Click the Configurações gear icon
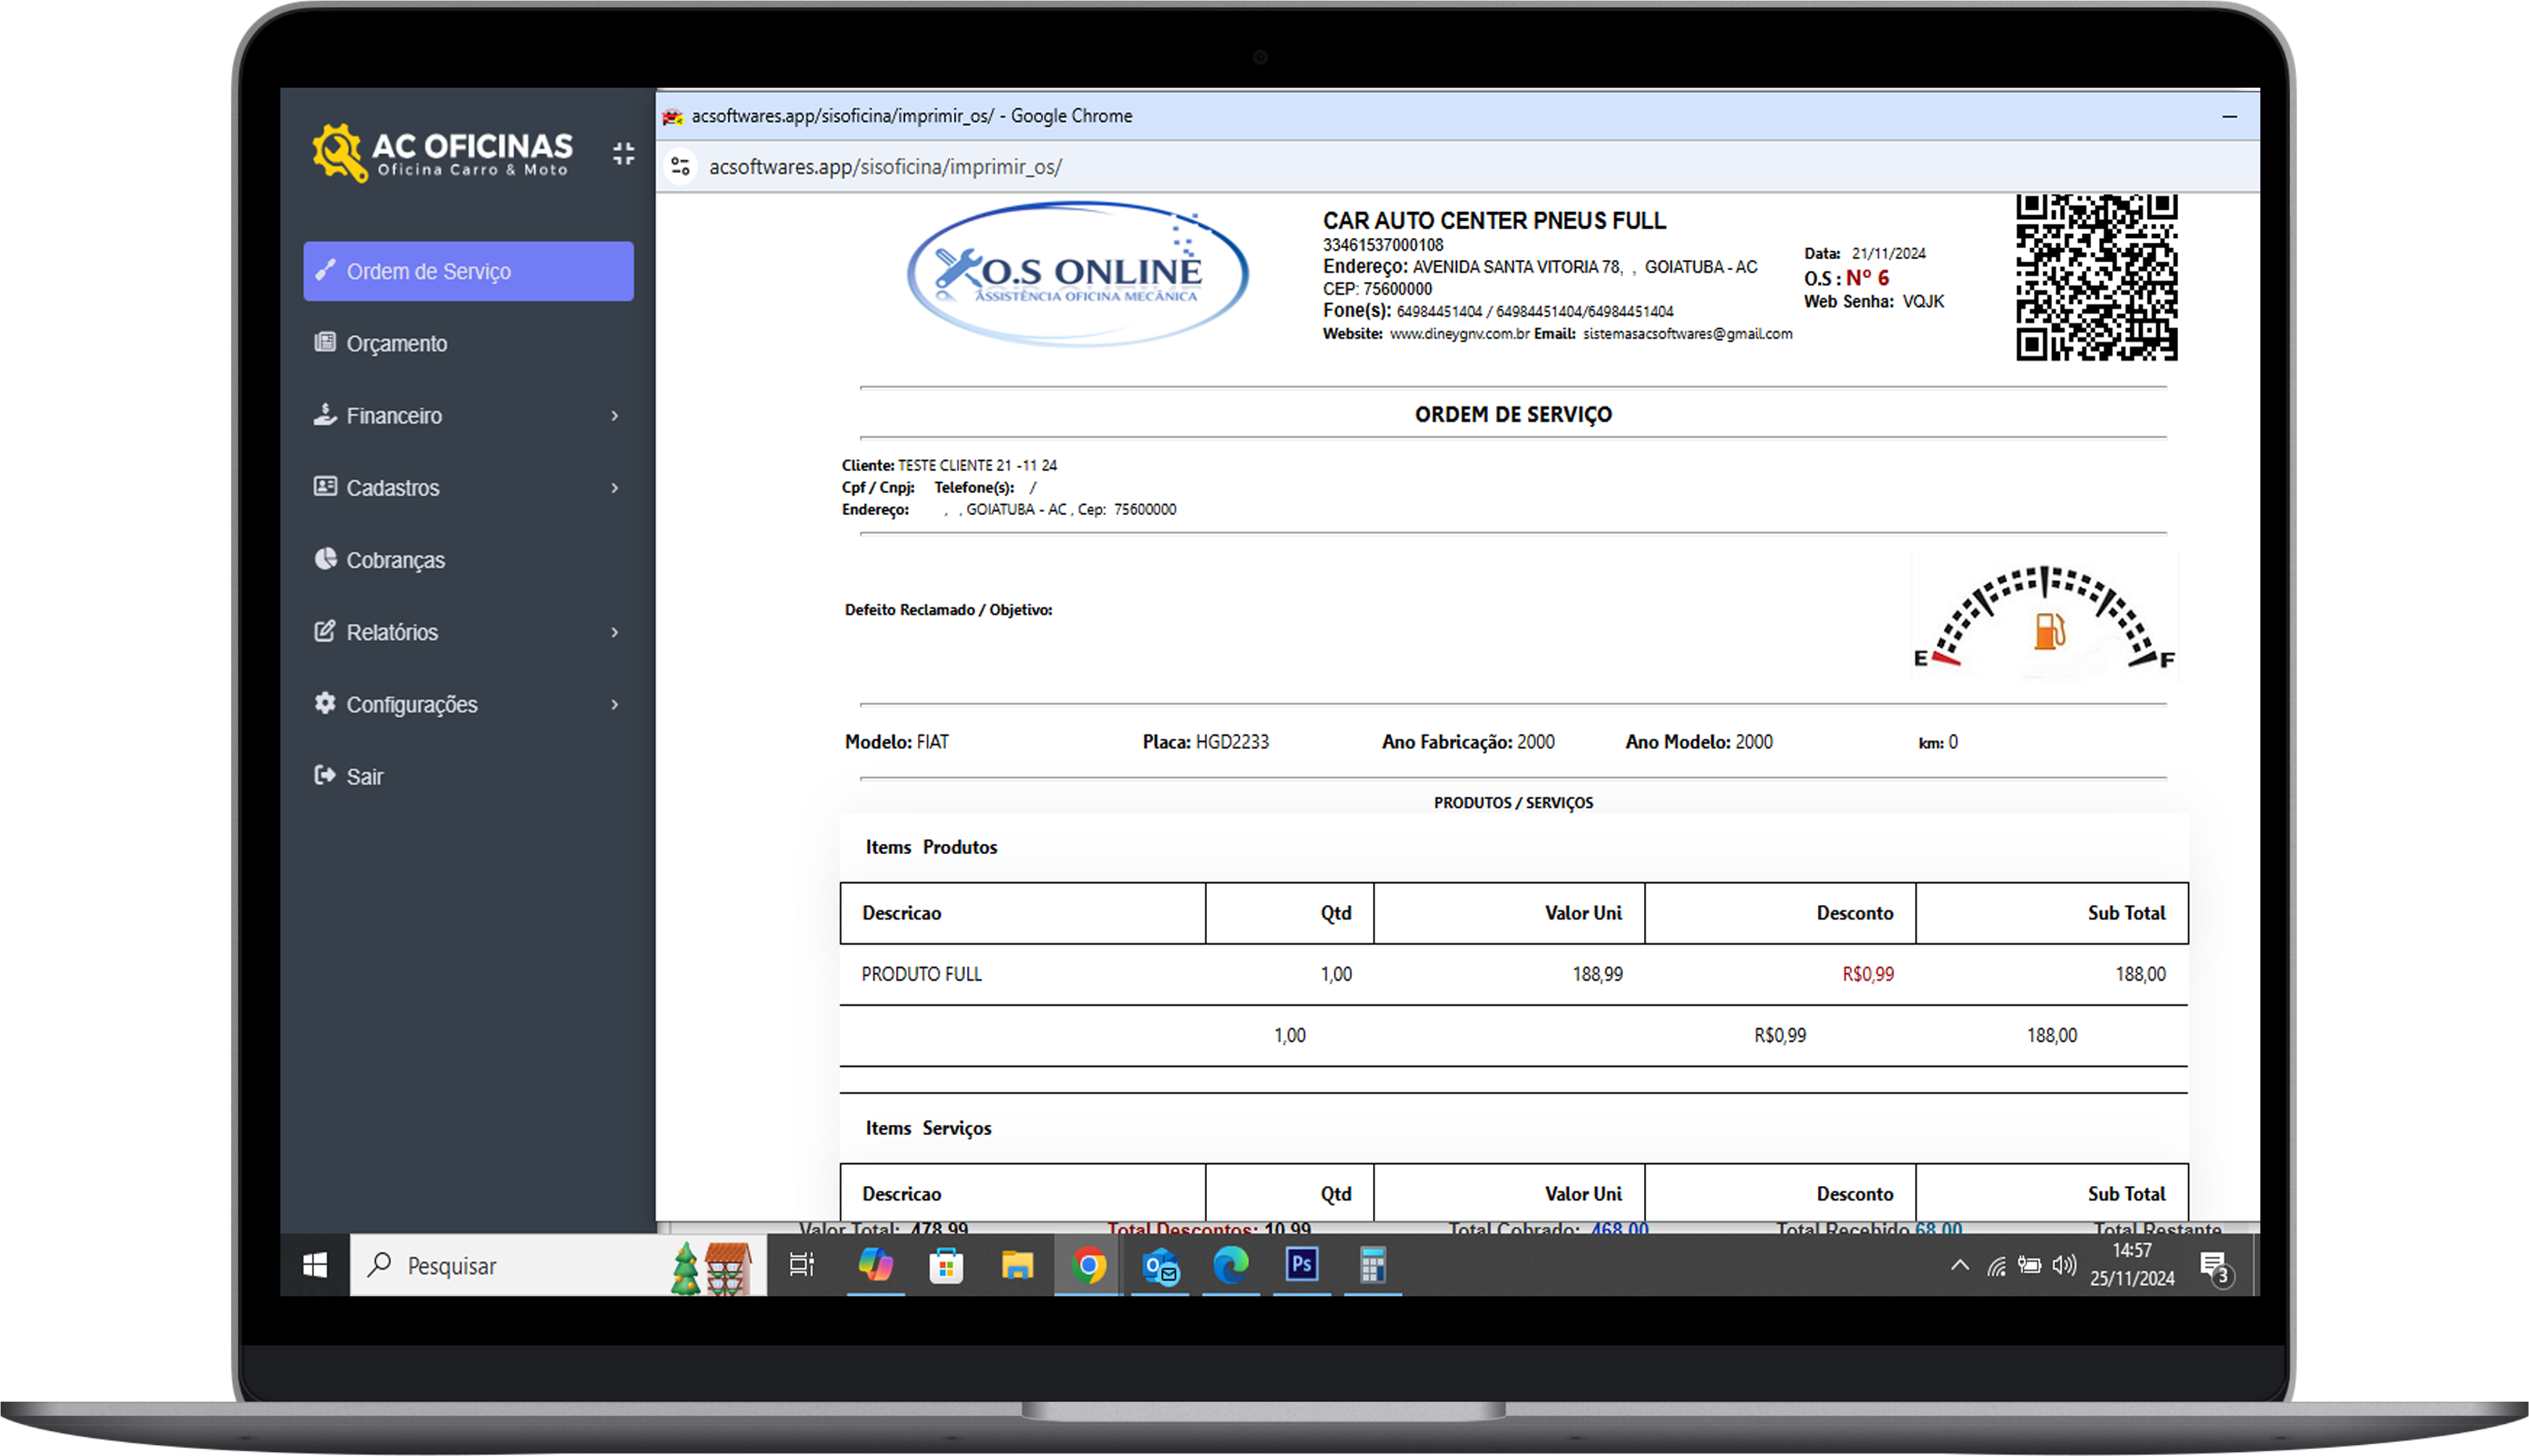The height and width of the screenshot is (1456, 2529). click(325, 703)
